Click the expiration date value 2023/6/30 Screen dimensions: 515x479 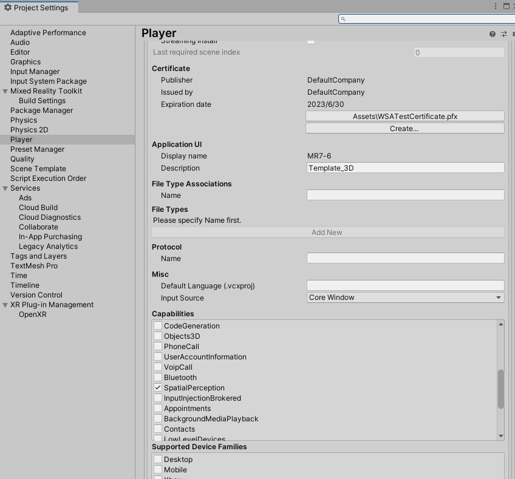(326, 104)
